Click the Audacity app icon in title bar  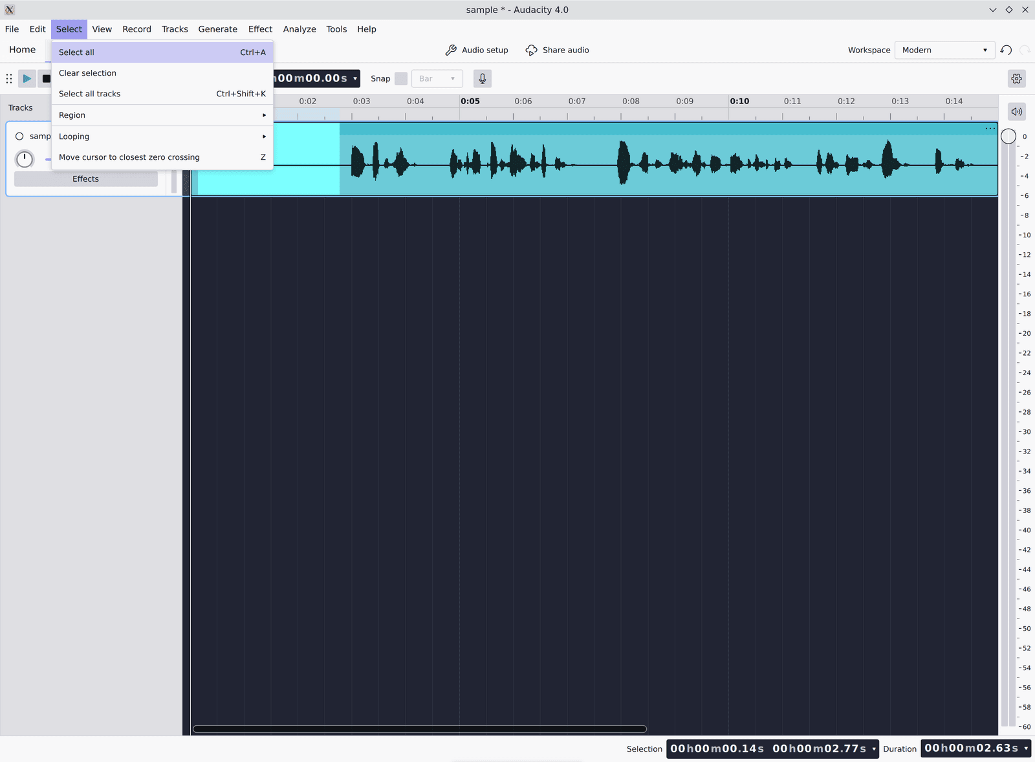[10, 10]
